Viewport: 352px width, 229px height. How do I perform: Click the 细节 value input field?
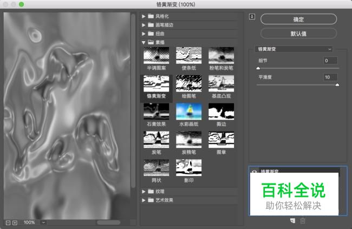330,61
